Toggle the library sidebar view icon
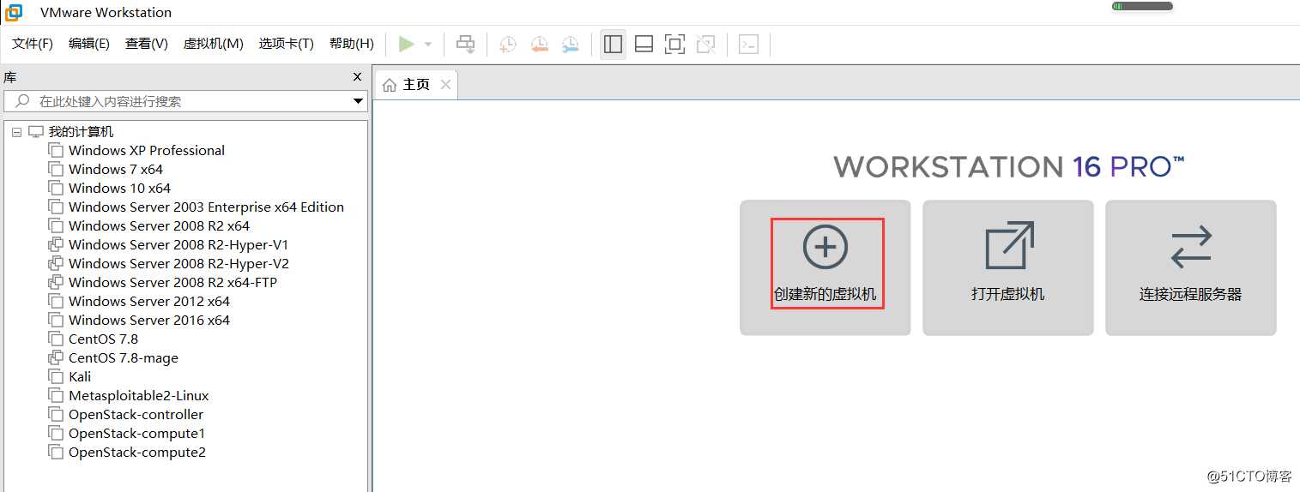Viewport: 1300px width, 492px height. [x=613, y=44]
